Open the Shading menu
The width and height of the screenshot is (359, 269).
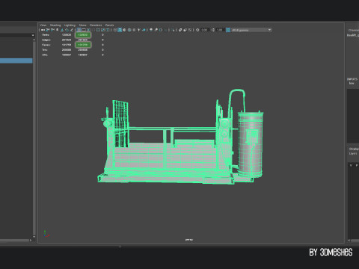(x=55, y=25)
